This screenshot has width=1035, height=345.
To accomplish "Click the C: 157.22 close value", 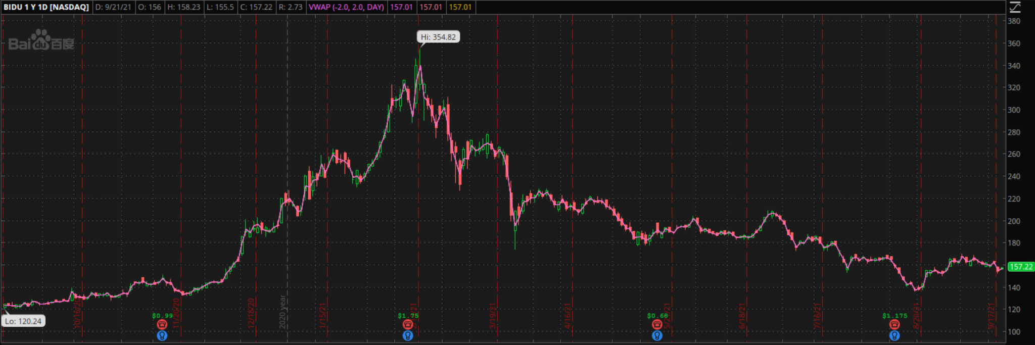I will coord(256,7).
